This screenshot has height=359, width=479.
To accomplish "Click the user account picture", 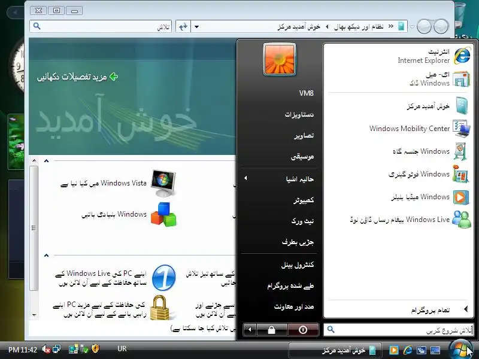I will 279,59.
